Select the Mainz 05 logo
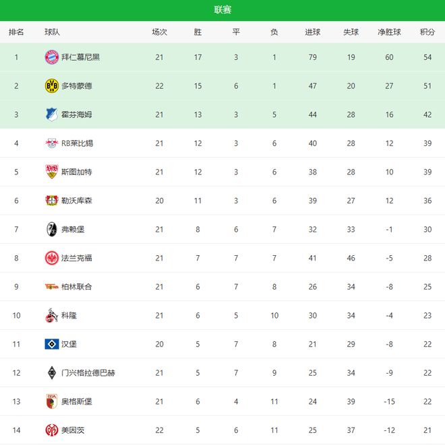 coord(51,430)
